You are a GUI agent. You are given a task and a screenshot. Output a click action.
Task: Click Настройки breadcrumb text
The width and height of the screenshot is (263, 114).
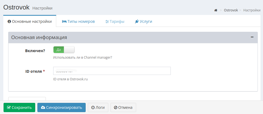coord(252,10)
